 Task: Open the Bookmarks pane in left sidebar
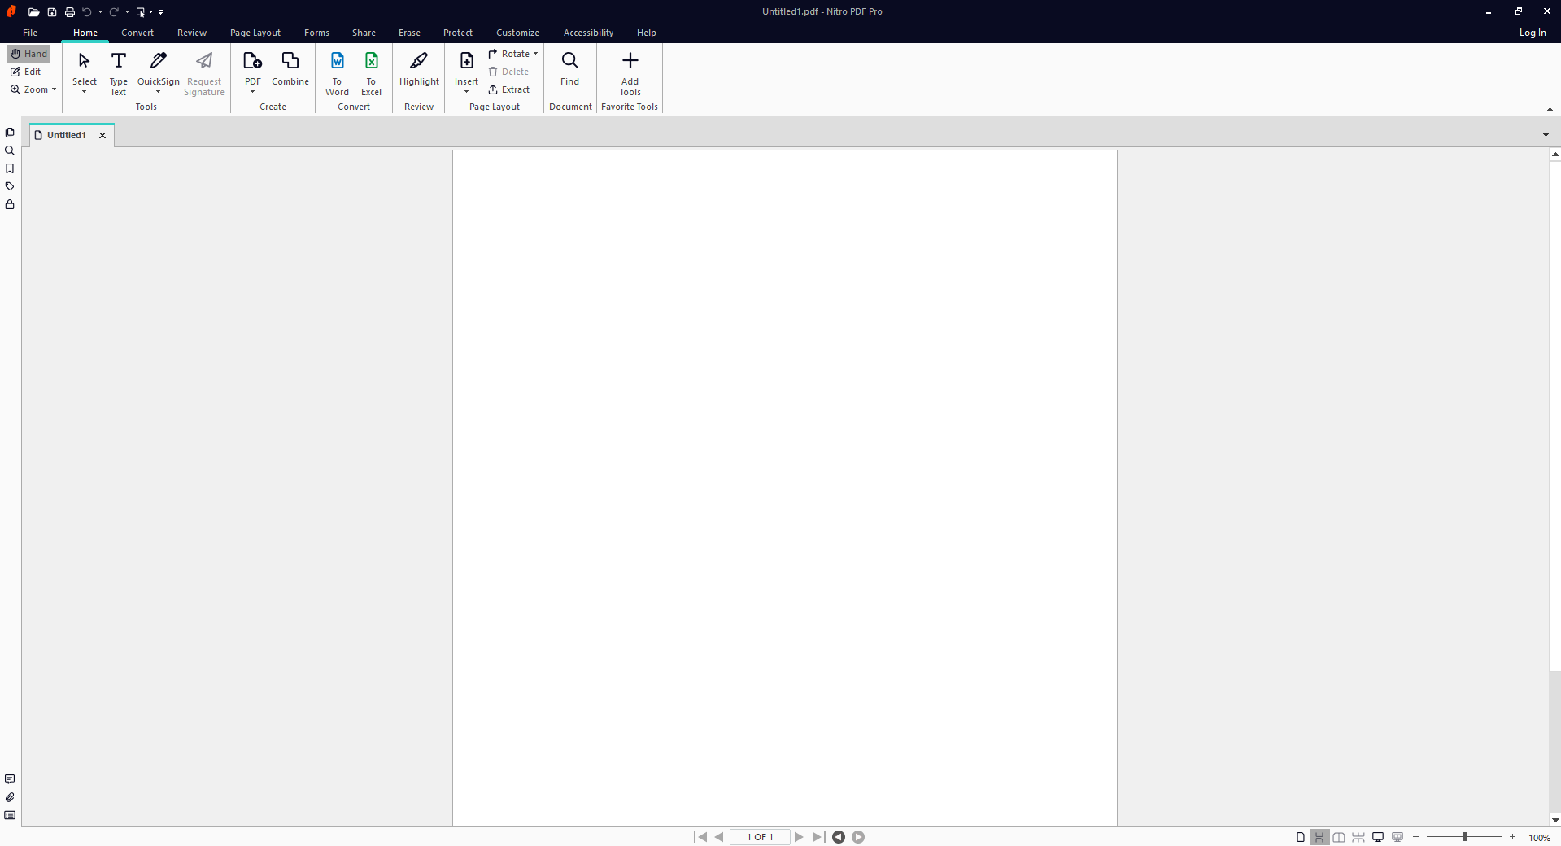click(10, 168)
